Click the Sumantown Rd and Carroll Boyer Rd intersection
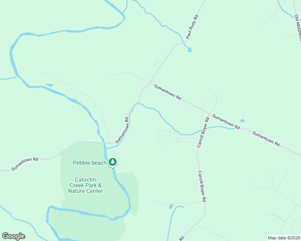The image size is (301, 241). coord(209,113)
